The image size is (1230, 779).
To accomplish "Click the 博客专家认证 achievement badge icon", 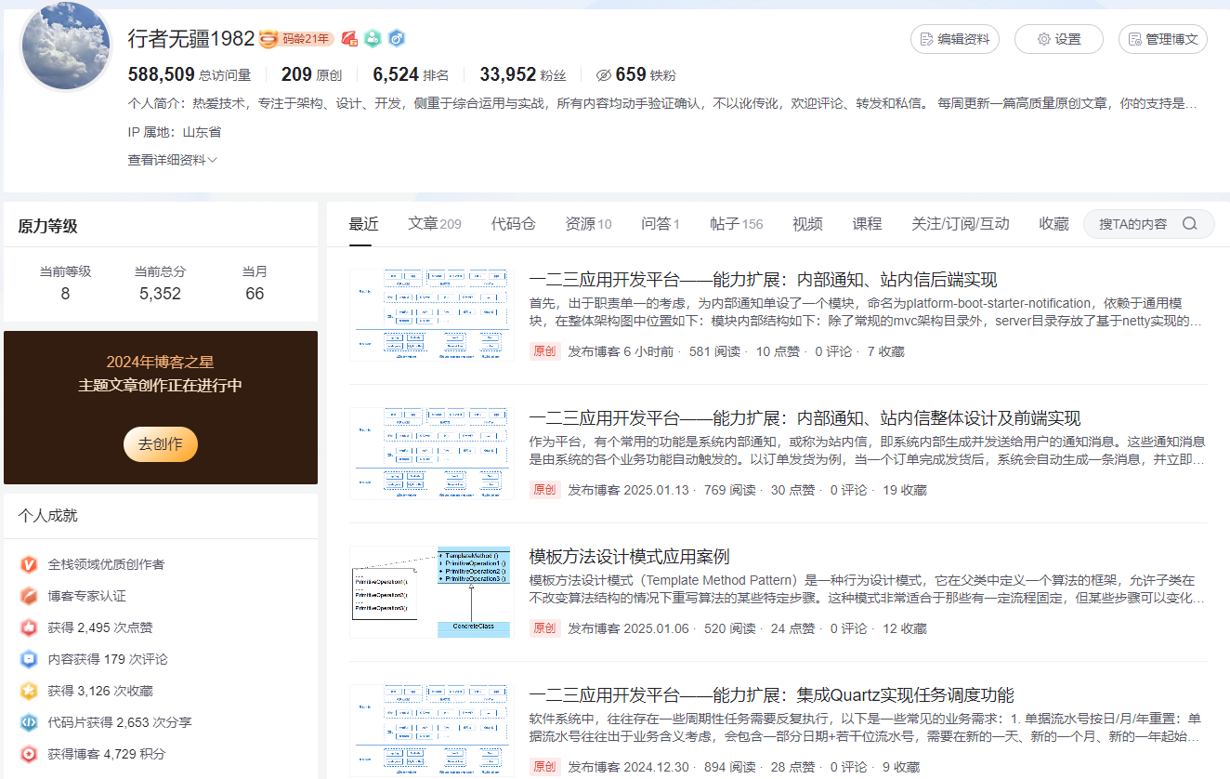I will coord(27,595).
